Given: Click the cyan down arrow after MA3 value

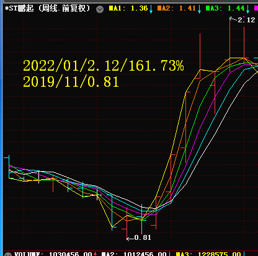Looking at the screenshot, I should (x=247, y=9).
